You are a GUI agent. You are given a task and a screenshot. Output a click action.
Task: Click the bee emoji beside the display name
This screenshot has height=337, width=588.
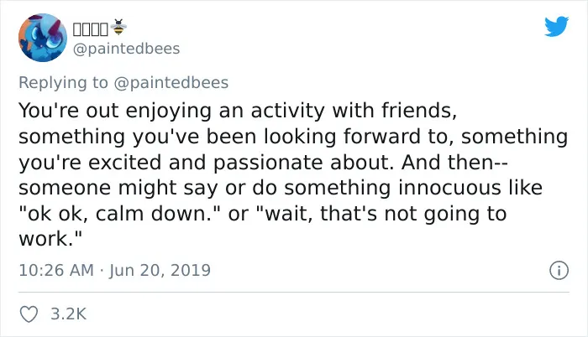tap(119, 28)
